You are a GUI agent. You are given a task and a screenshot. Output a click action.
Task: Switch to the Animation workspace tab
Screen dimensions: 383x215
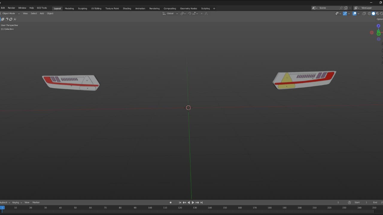coord(140,8)
